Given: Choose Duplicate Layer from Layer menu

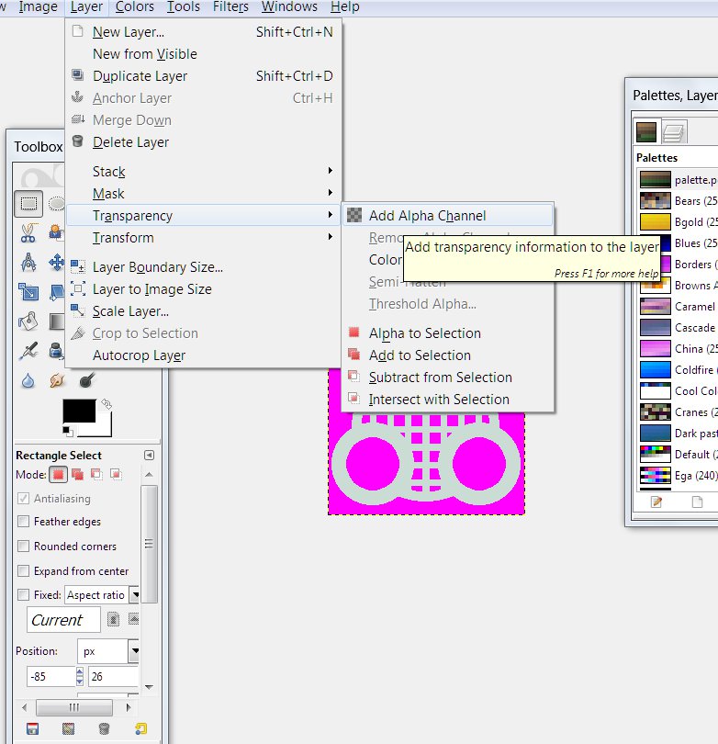Looking at the screenshot, I should [x=140, y=76].
